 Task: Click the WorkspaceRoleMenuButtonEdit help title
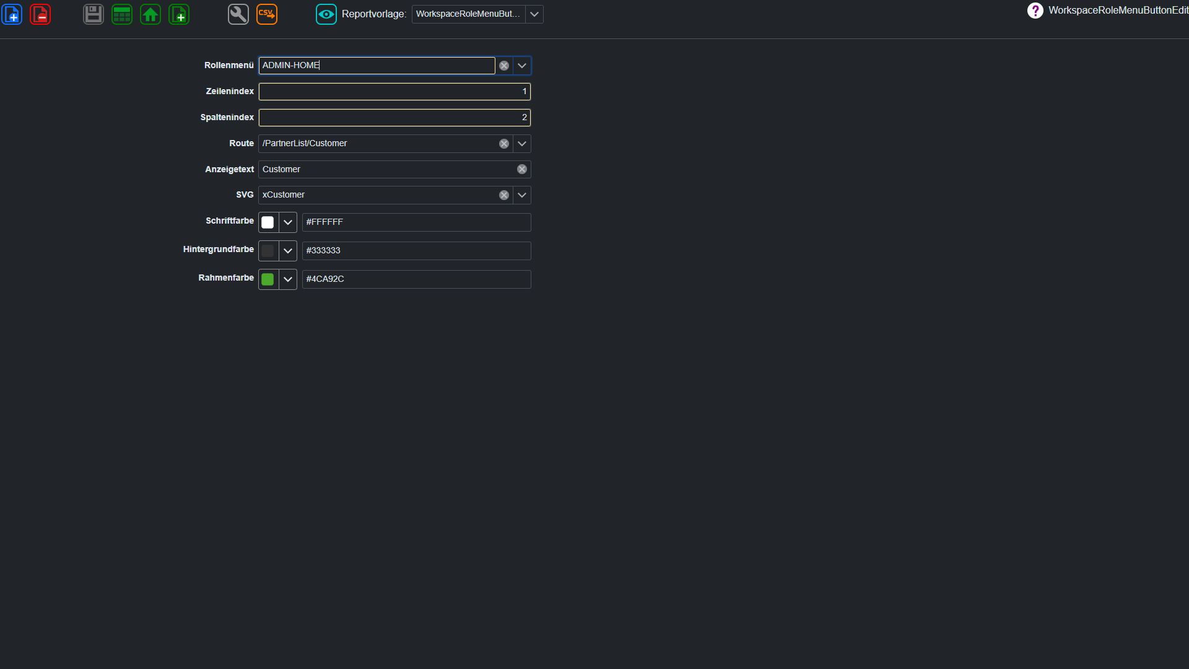pyautogui.click(x=1118, y=11)
